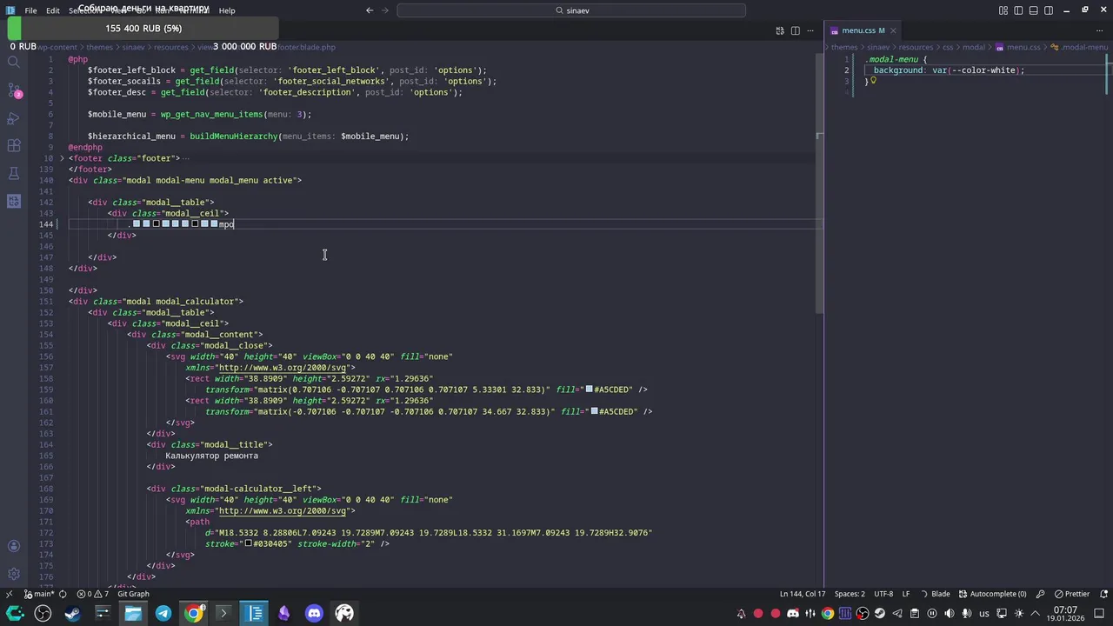Click the sync changes icon in status bar
Image resolution: width=1113 pixels, height=626 pixels.
point(63,594)
